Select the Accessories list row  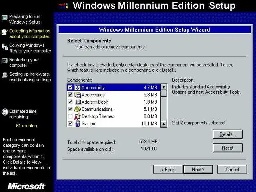114,95
